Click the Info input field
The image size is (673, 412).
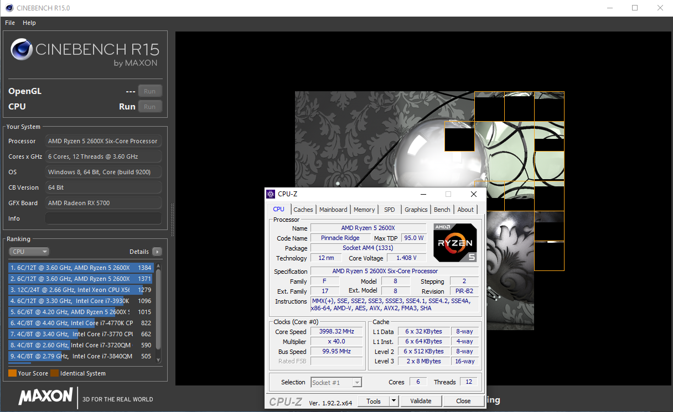pyautogui.click(x=103, y=218)
